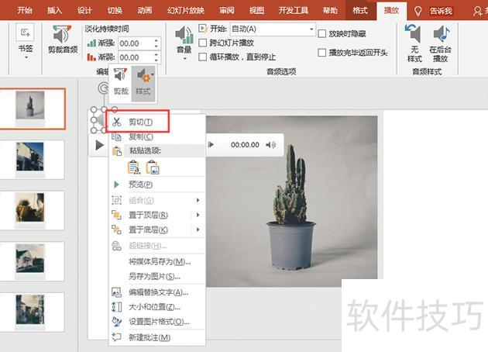Expand 置于底层(K) submenu arrow
The image size is (488, 352).
(x=198, y=229)
